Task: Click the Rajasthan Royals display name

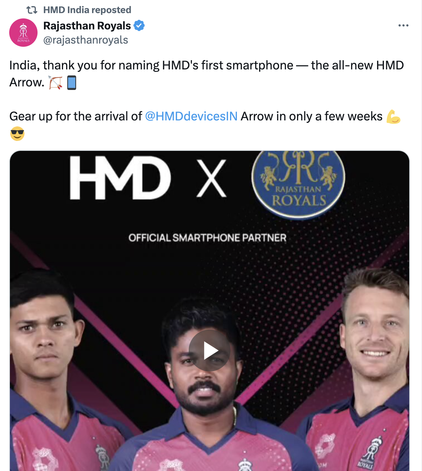Action: click(87, 25)
